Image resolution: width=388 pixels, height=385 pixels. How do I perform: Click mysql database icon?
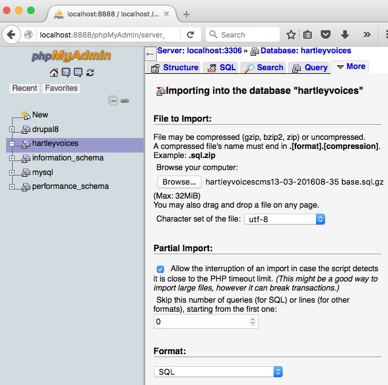pos(26,173)
